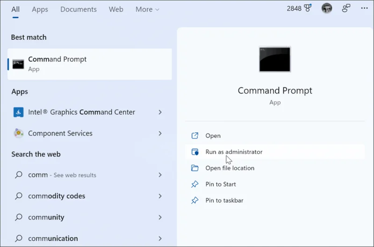Expand Intel Graphics Command Center chevron

[x=160, y=112]
